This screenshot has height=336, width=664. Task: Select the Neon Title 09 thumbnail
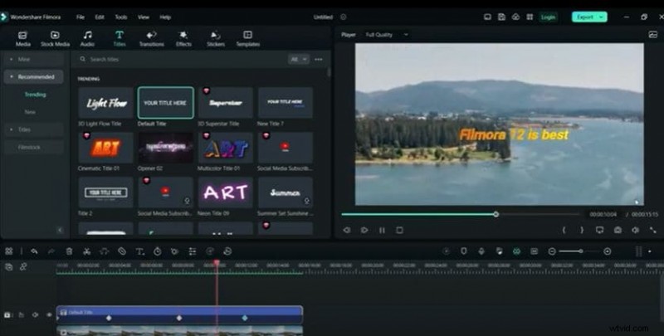tap(226, 192)
